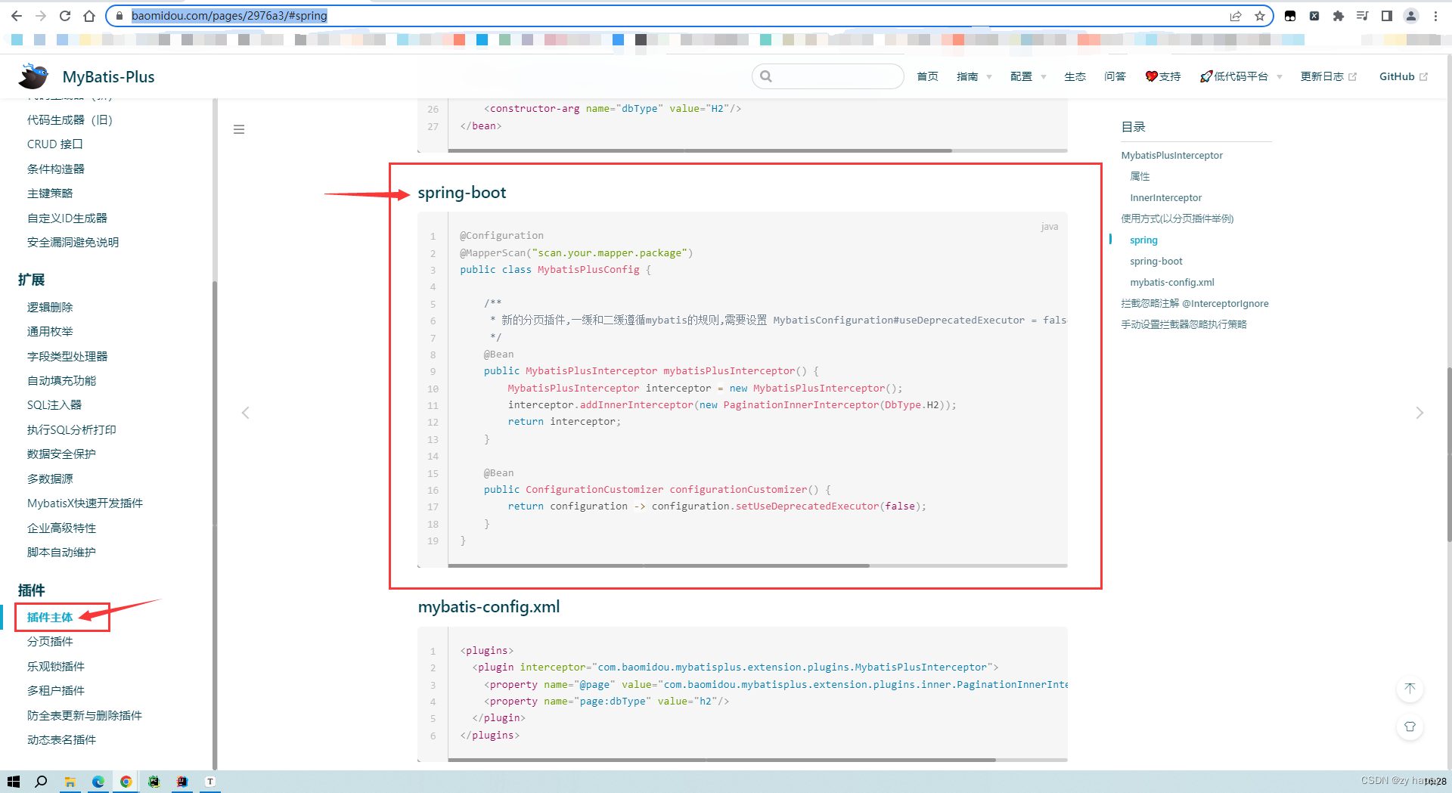Viewport: 1452px width, 793px height.
Task: Open sidebar item 多租户插件
Action: point(56,691)
